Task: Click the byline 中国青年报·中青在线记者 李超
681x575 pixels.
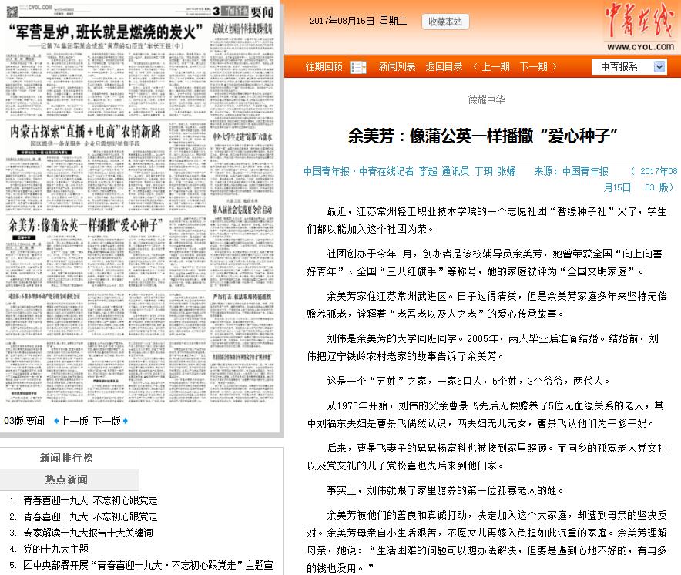Action: (371, 171)
